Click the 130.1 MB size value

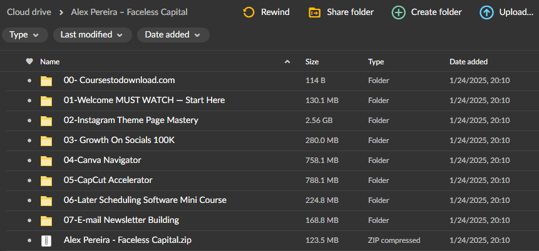click(322, 101)
